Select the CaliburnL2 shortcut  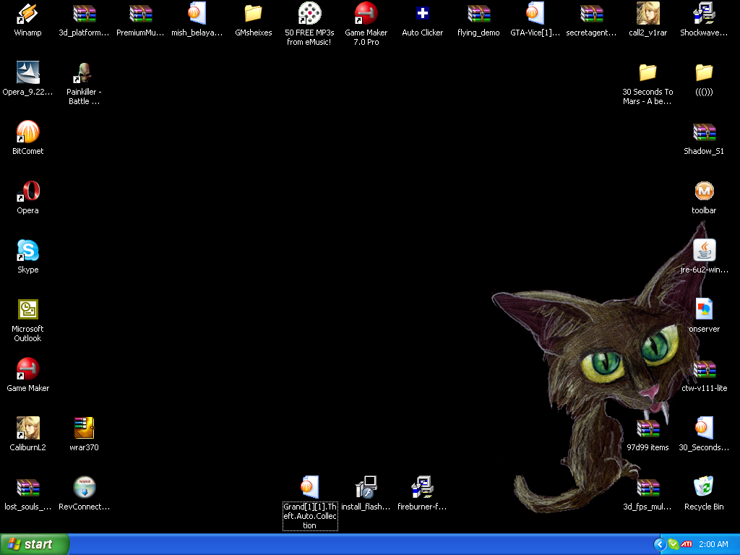click(x=28, y=429)
